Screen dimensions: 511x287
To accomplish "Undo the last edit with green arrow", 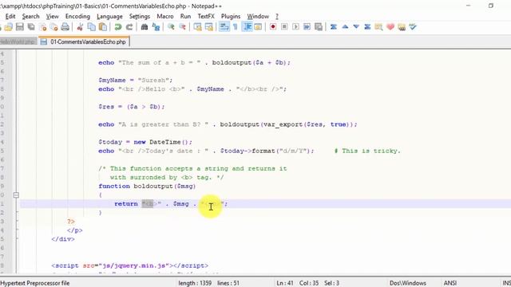I will [117, 27].
